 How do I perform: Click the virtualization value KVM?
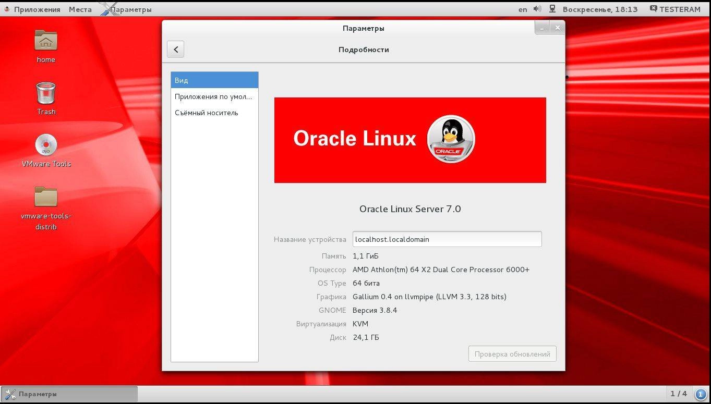click(360, 324)
